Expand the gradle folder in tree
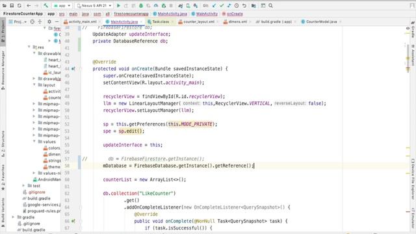Viewport: 416px width, 234px height. click(13, 217)
